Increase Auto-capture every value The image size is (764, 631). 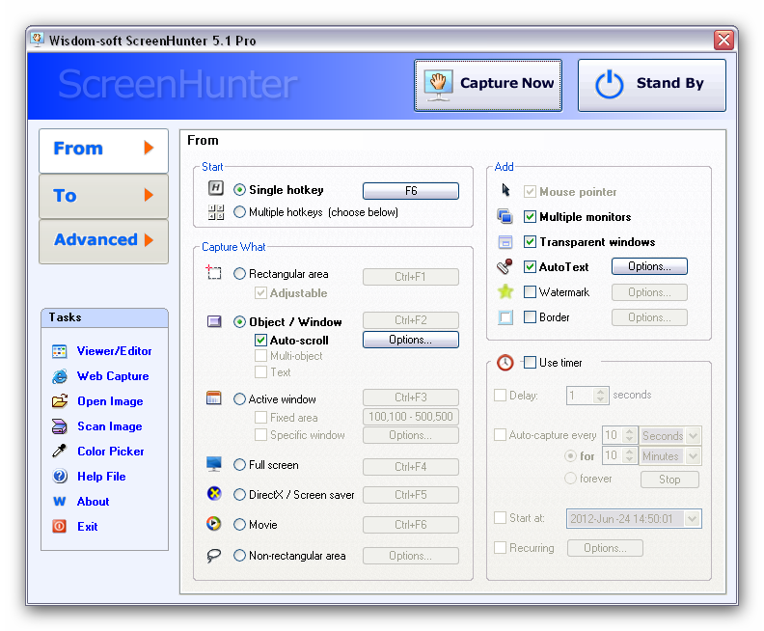coord(630,431)
